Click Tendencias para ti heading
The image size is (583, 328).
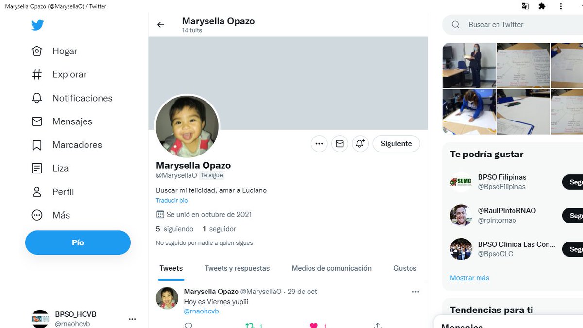coord(491,310)
